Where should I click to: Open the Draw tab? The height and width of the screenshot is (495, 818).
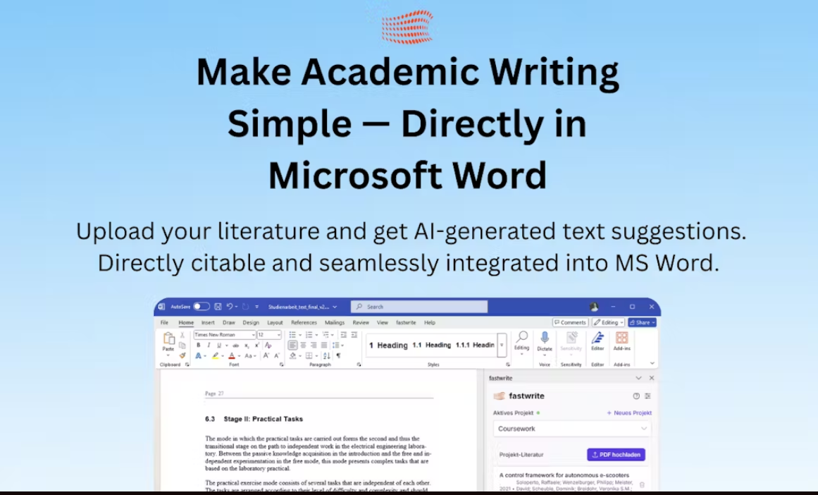228,323
